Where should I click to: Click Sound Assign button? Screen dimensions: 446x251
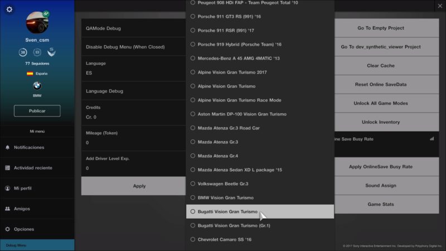coord(386,185)
